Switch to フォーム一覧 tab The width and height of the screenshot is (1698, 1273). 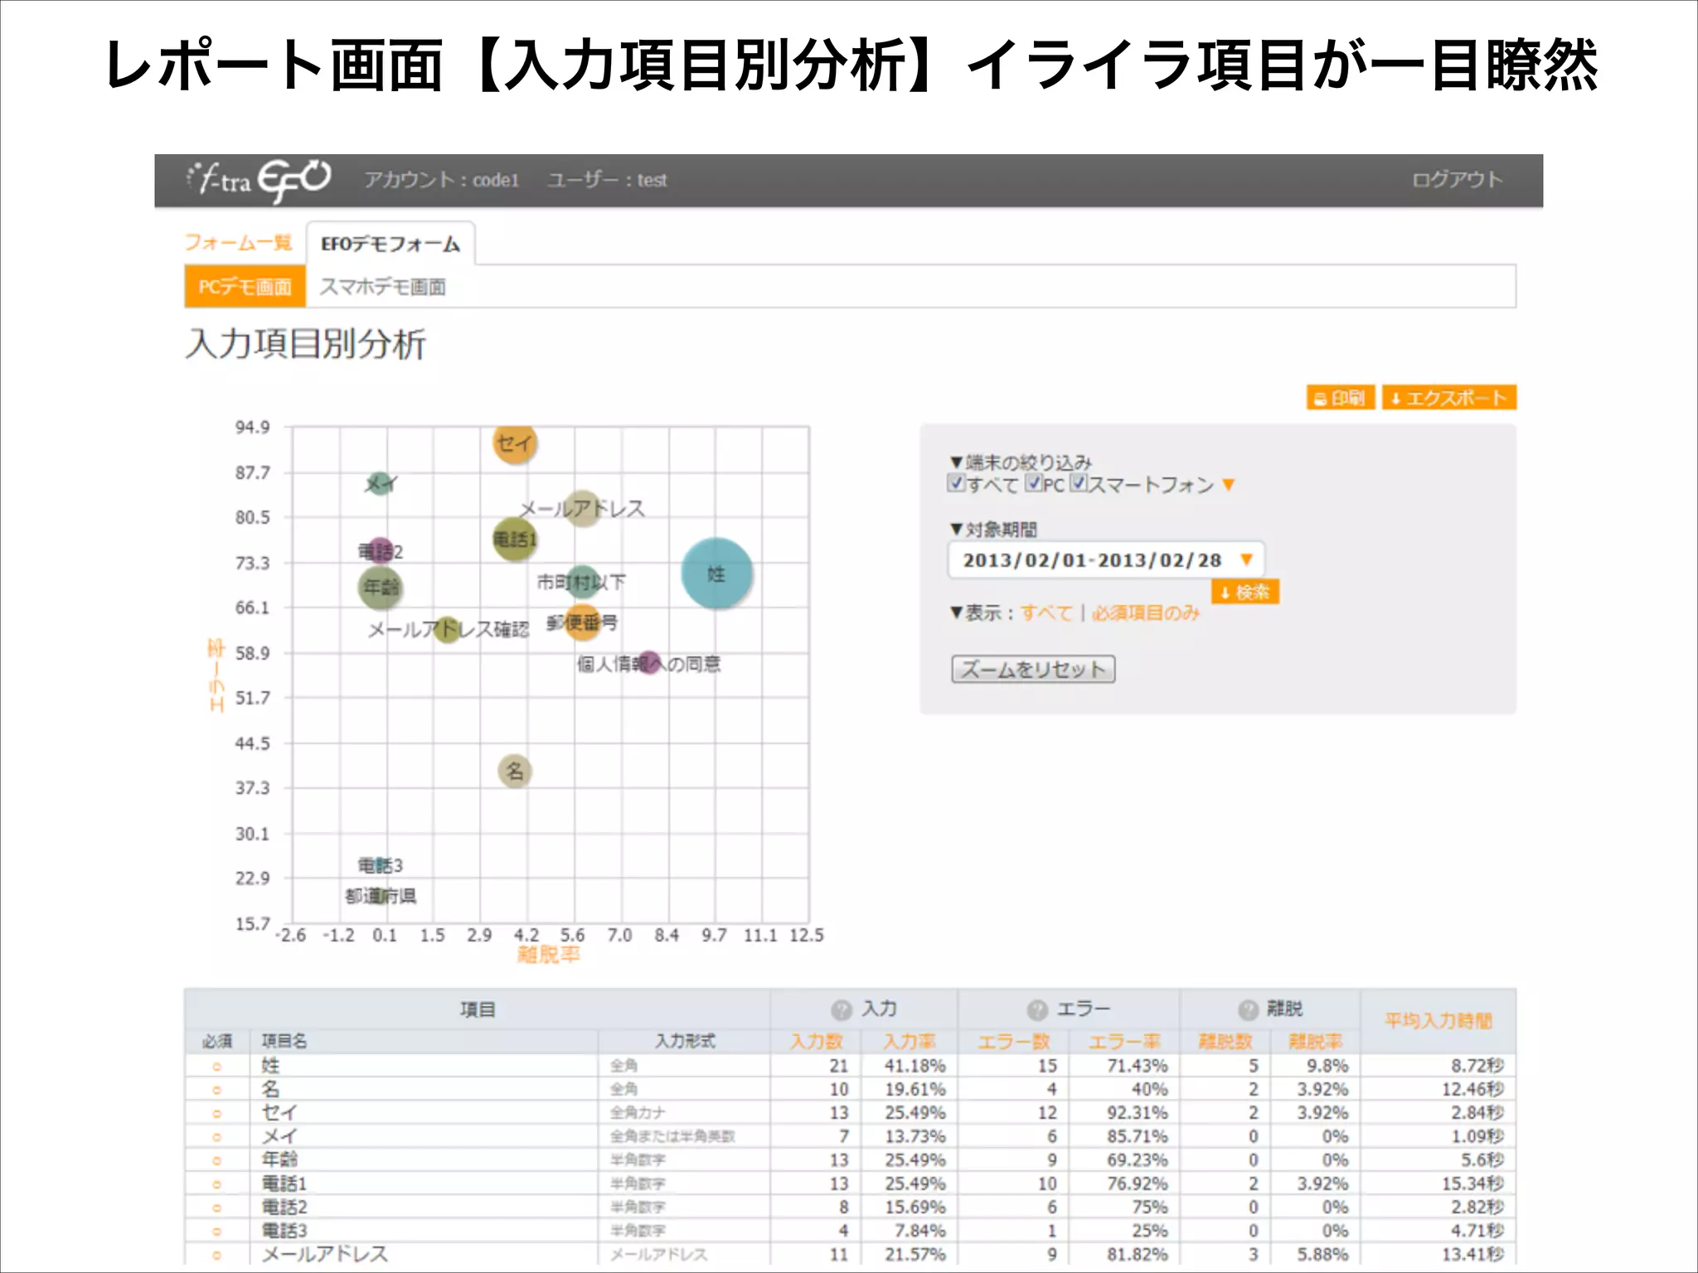238,242
